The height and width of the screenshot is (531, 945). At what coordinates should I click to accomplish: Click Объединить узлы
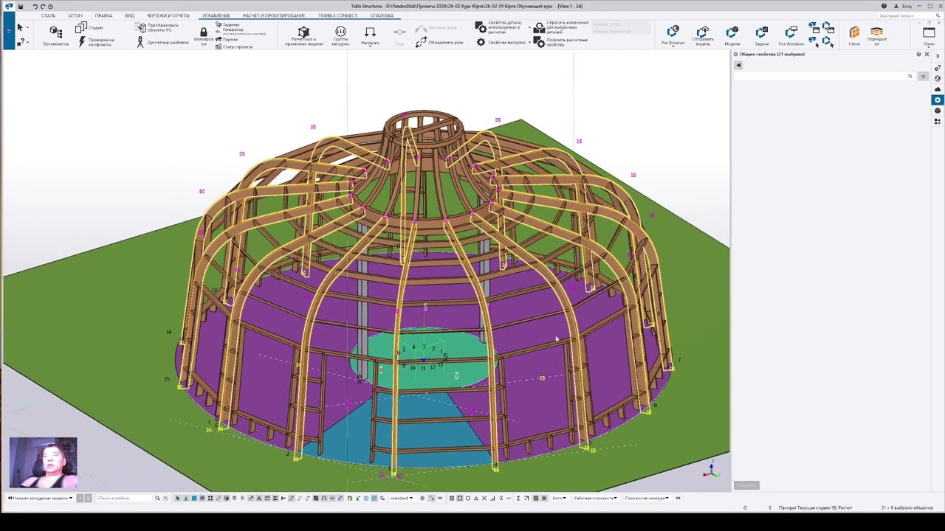pyautogui.click(x=440, y=42)
